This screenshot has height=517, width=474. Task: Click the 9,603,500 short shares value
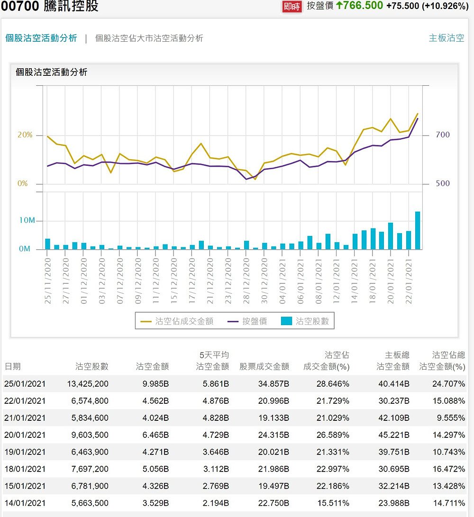pyautogui.click(x=90, y=435)
